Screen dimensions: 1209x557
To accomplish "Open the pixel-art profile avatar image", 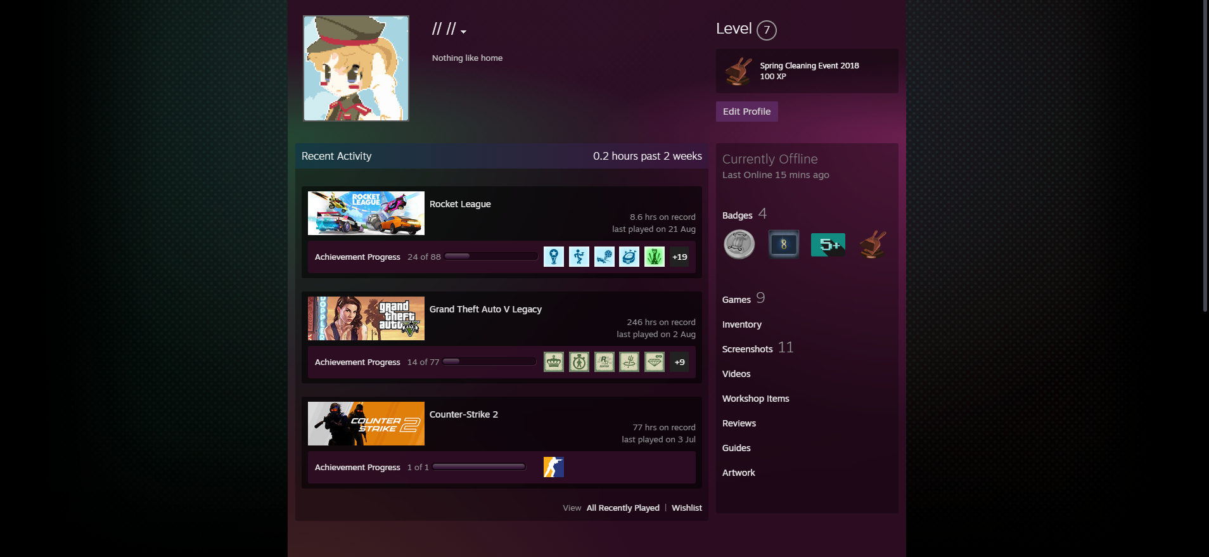I will point(356,68).
